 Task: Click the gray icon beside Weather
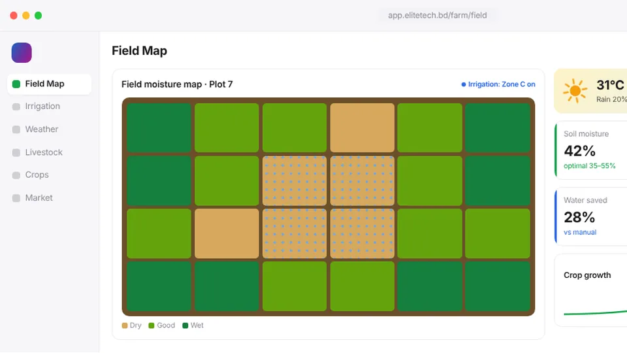[x=16, y=129]
